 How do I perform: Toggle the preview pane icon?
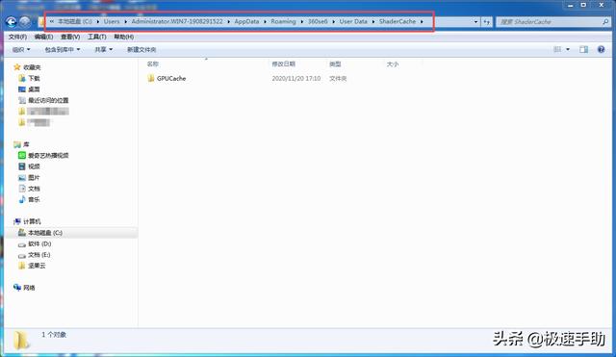tap(584, 49)
